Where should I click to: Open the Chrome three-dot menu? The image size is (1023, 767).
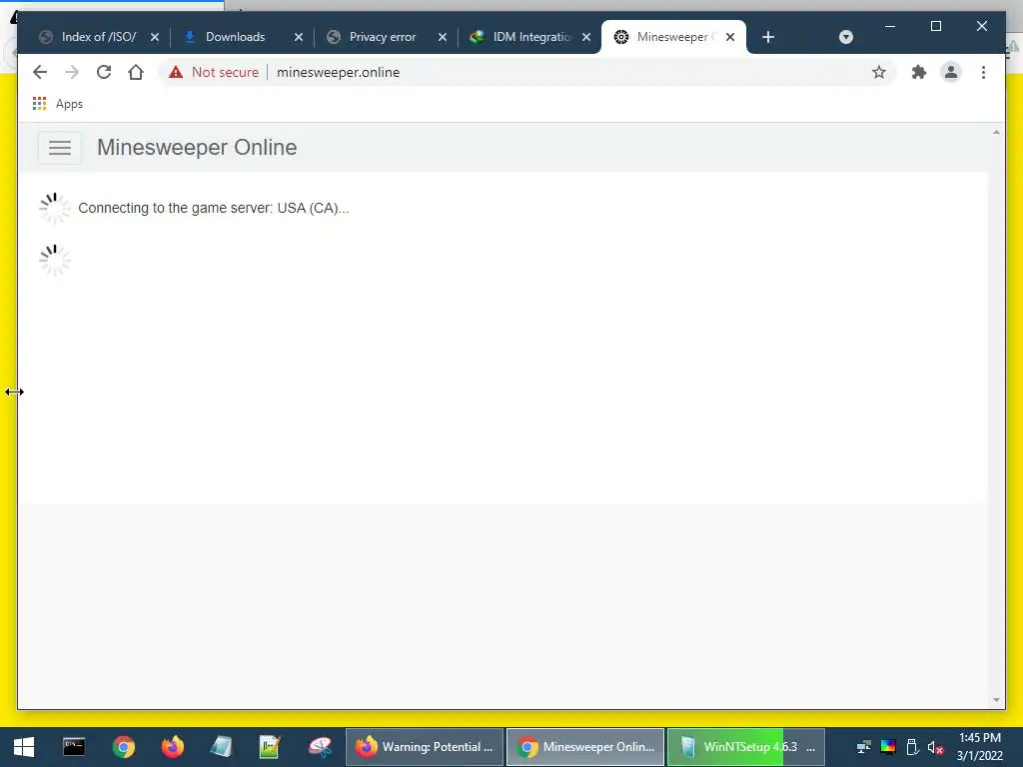point(983,72)
